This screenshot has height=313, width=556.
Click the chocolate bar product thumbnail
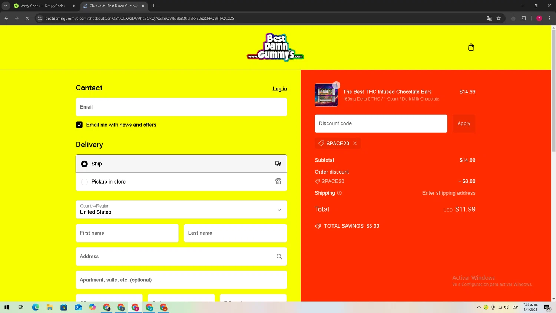[326, 95]
